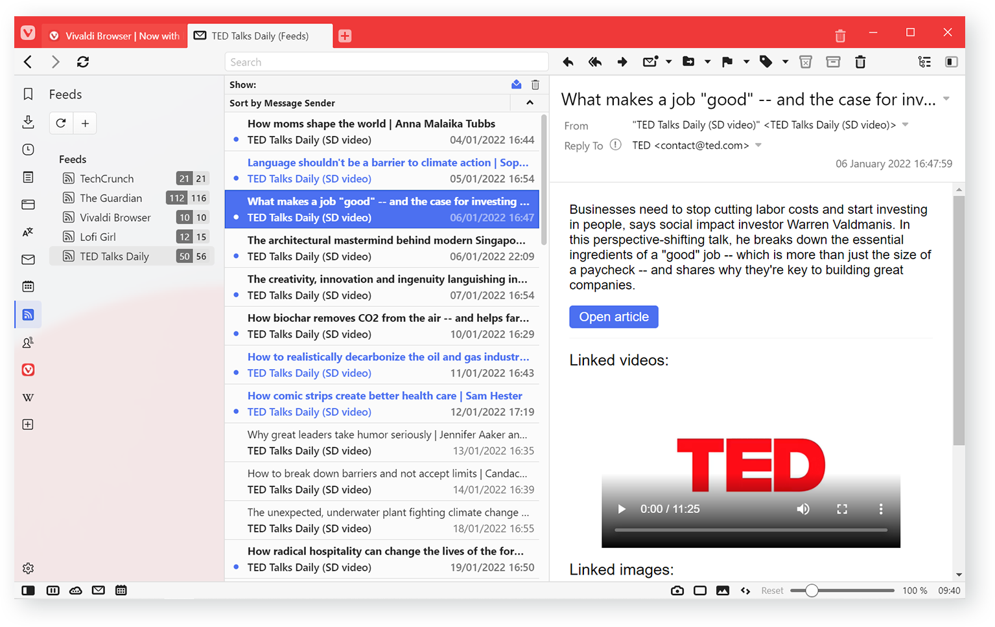Adjust the zoom slider handle
Screen dimensions: 995x627
click(812, 591)
